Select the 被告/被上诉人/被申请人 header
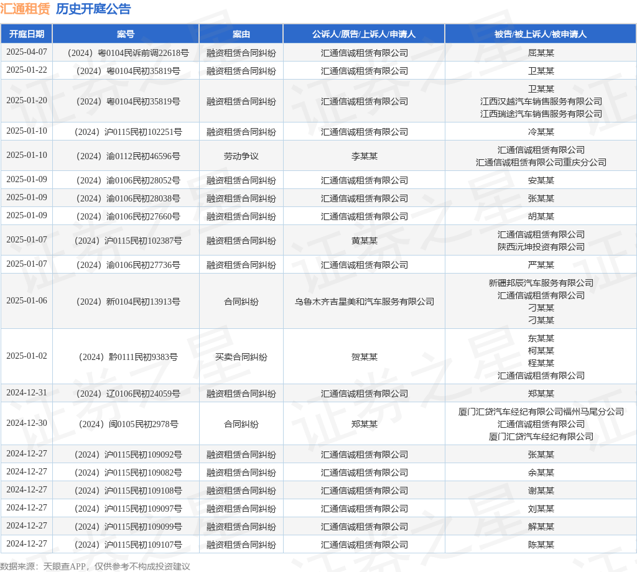The width and height of the screenshot is (637, 572). 541,34
